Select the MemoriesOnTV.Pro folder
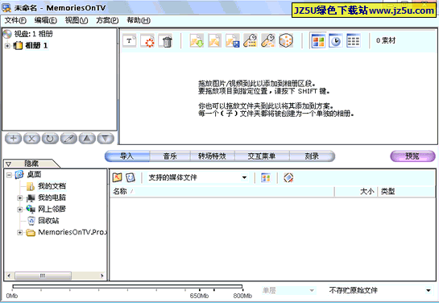This screenshot has width=439, height=303. point(72,232)
